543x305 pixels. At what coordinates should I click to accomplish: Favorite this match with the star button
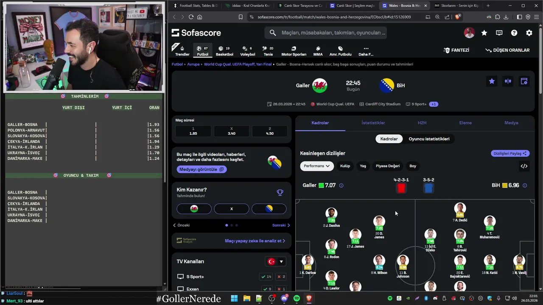[492, 81]
